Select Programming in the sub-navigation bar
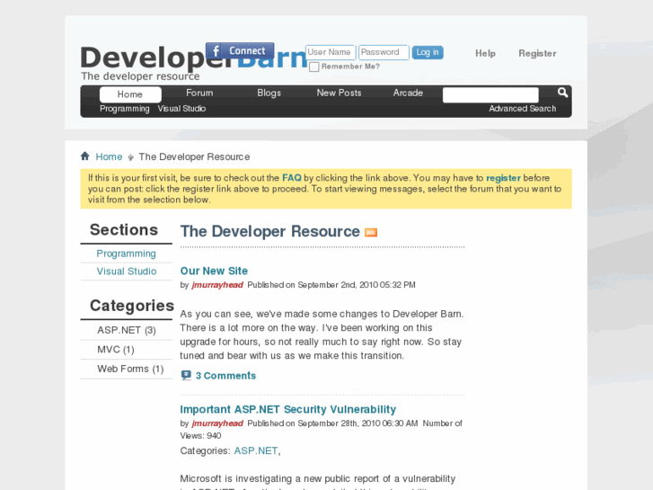The width and height of the screenshot is (653, 490). point(125,109)
